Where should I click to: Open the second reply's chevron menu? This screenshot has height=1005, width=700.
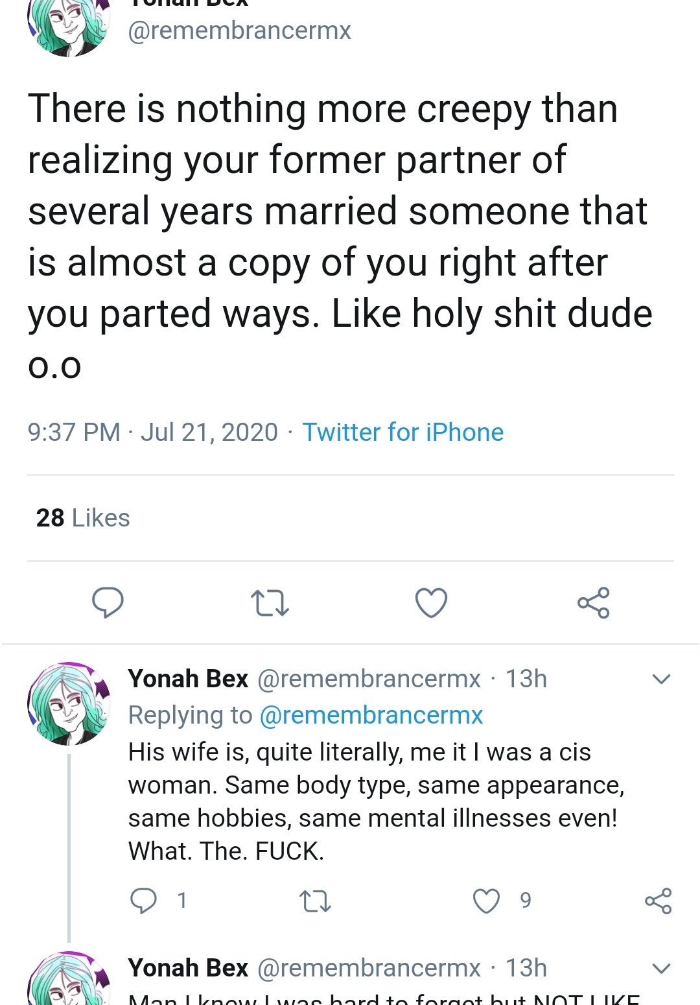[x=660, y=969]
